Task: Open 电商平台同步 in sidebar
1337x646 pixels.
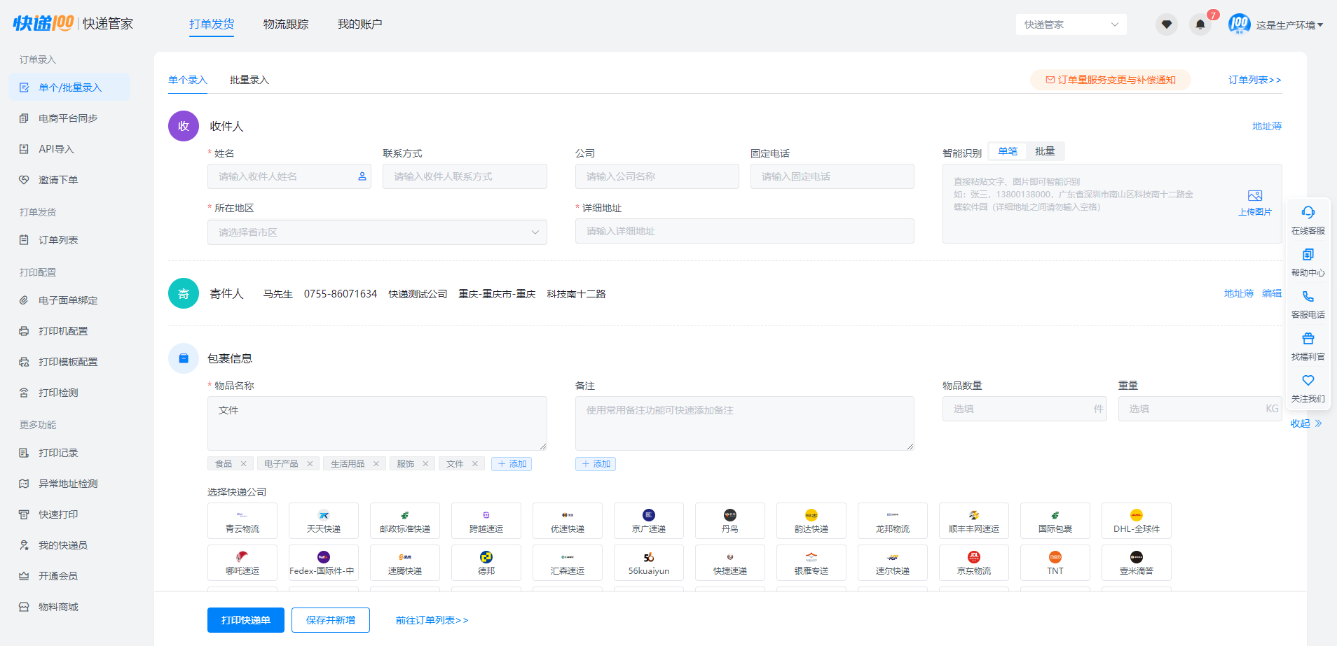Action: [x=69, y=118]
